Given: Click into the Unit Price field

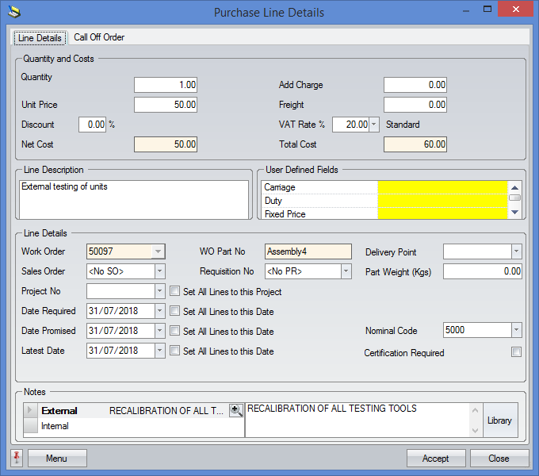Looking at the screenshot, I should (166, 105).
